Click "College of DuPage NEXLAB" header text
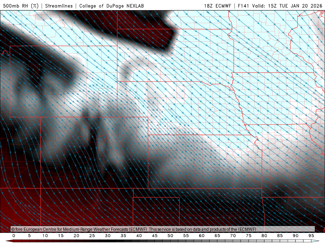 tap(111, 6)
